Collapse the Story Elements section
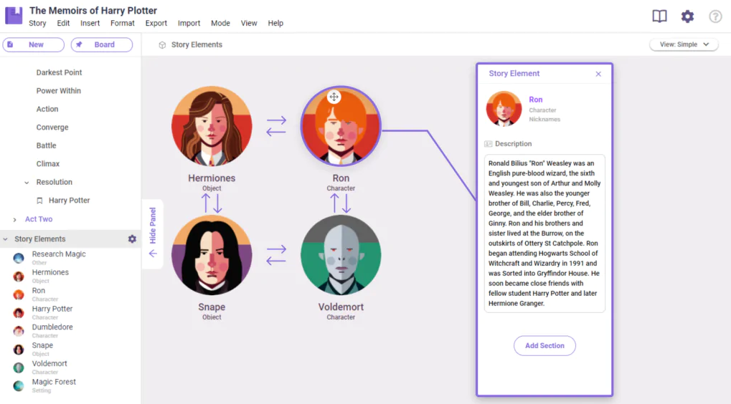Image resolution: width=731 pixels, height=404 pixels. click(6, 239)
